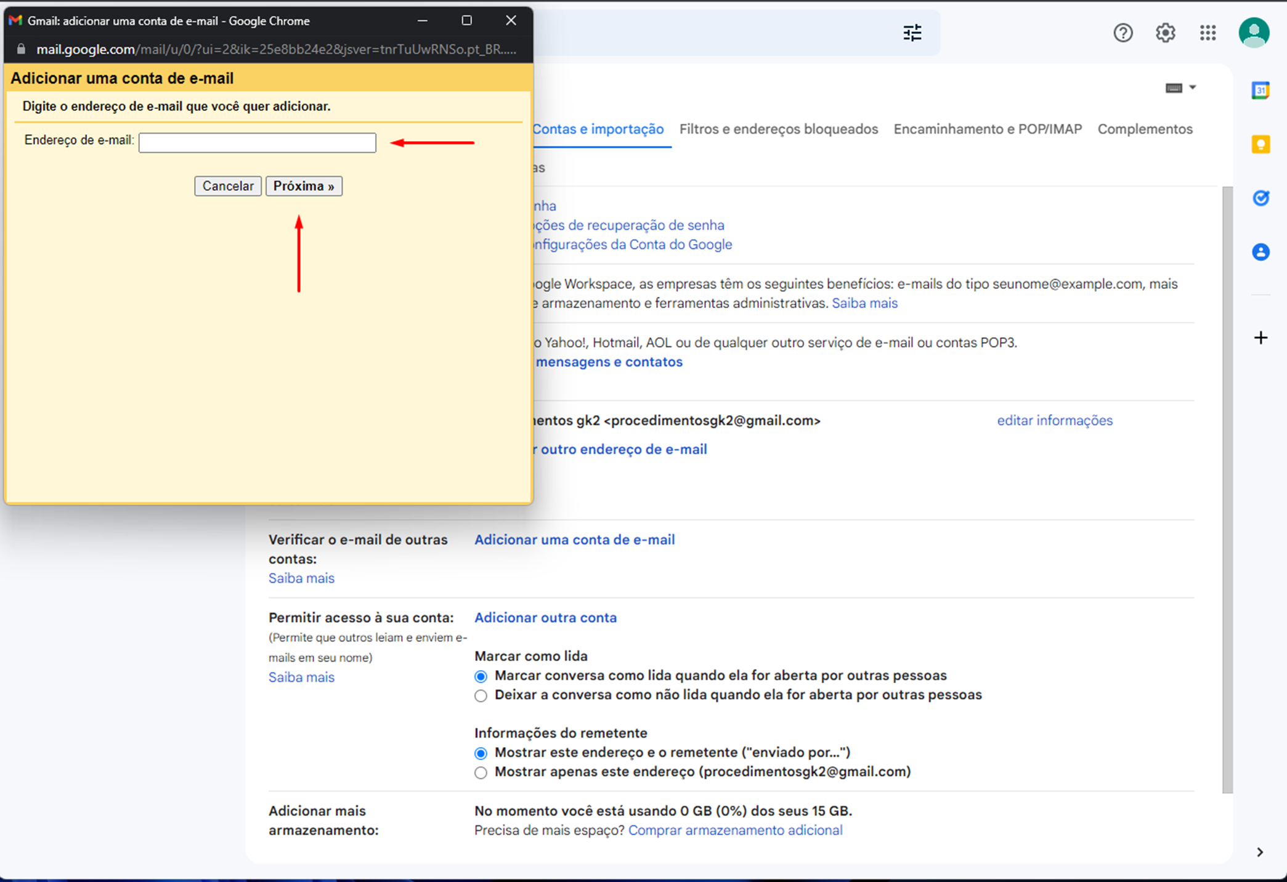Select Deixar a conversa como não lida option
1287x882 pixels.
[x=481, y=695]
